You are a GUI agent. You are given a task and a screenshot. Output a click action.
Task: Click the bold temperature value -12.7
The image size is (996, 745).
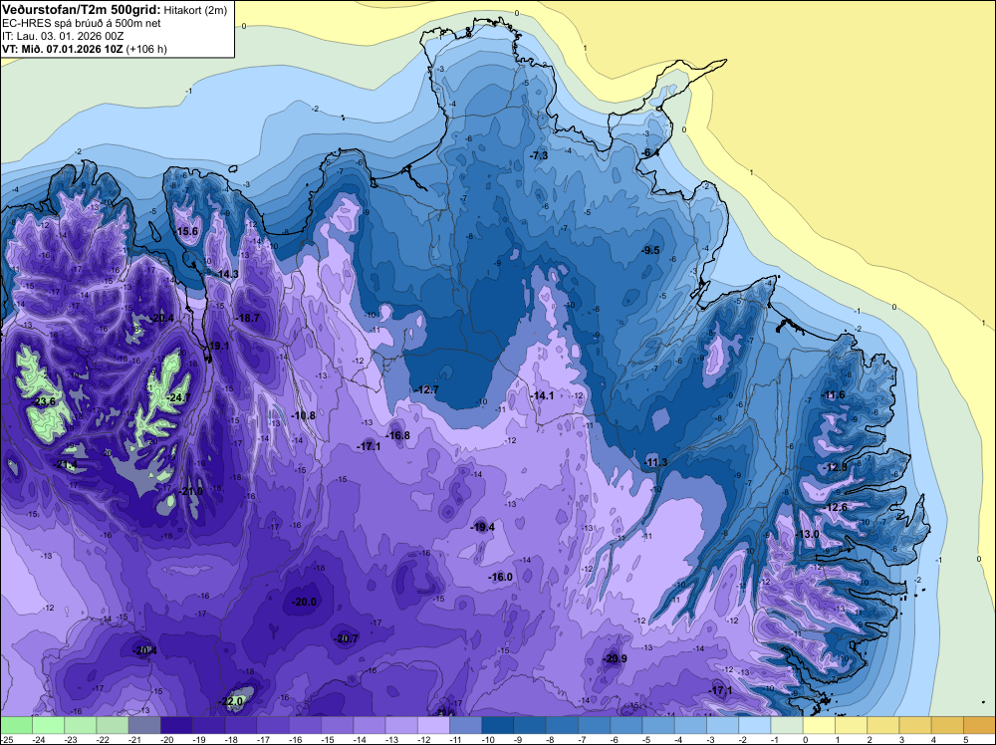point(426,389)
